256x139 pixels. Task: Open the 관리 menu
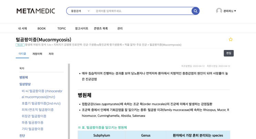point(120,28)
